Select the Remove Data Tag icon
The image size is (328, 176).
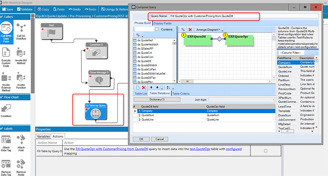coord(6,167)
